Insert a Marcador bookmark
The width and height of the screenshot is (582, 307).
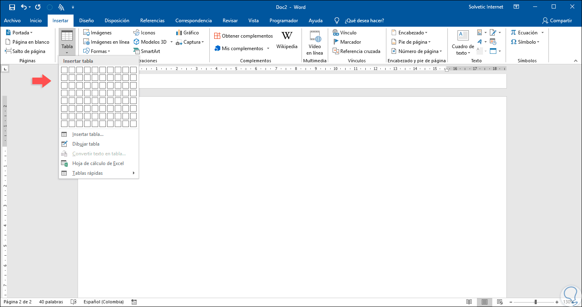(347, 42)
